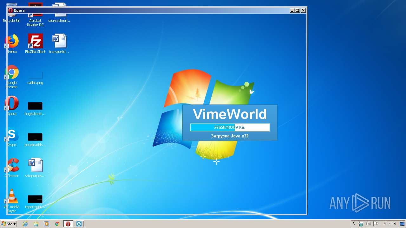Screen dimensions: 406x228
Task: Click the 8:14 PM clock
Action: coord(390,224)
